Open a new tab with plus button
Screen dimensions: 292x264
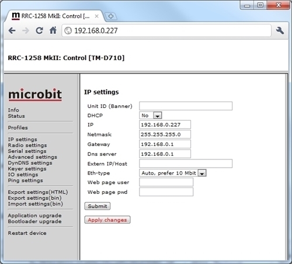tap(111, 16)
